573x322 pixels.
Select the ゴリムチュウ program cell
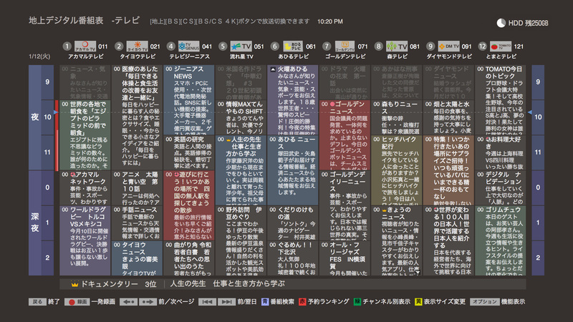tap(500, 240)
